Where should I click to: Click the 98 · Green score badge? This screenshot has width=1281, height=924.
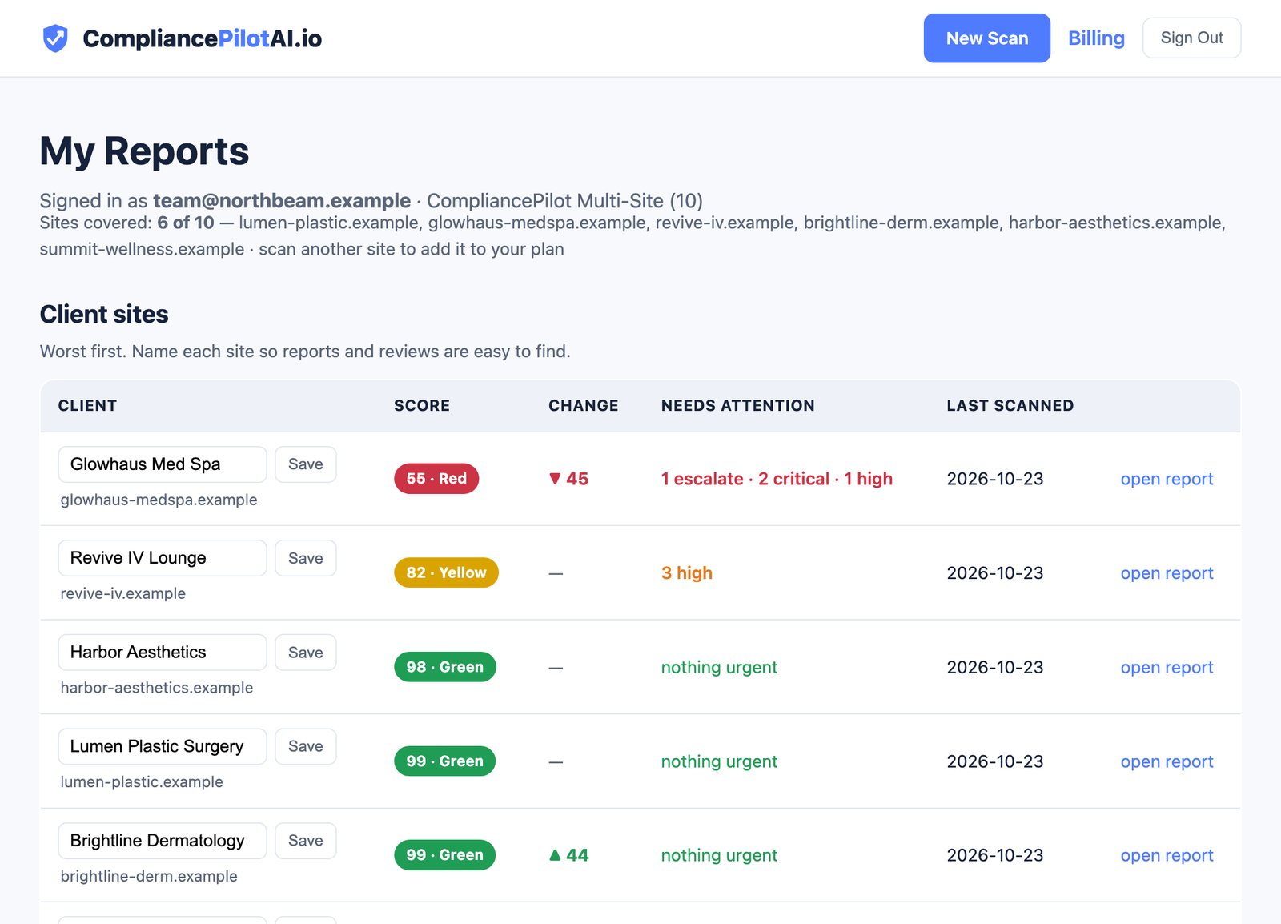click(445, 667)
